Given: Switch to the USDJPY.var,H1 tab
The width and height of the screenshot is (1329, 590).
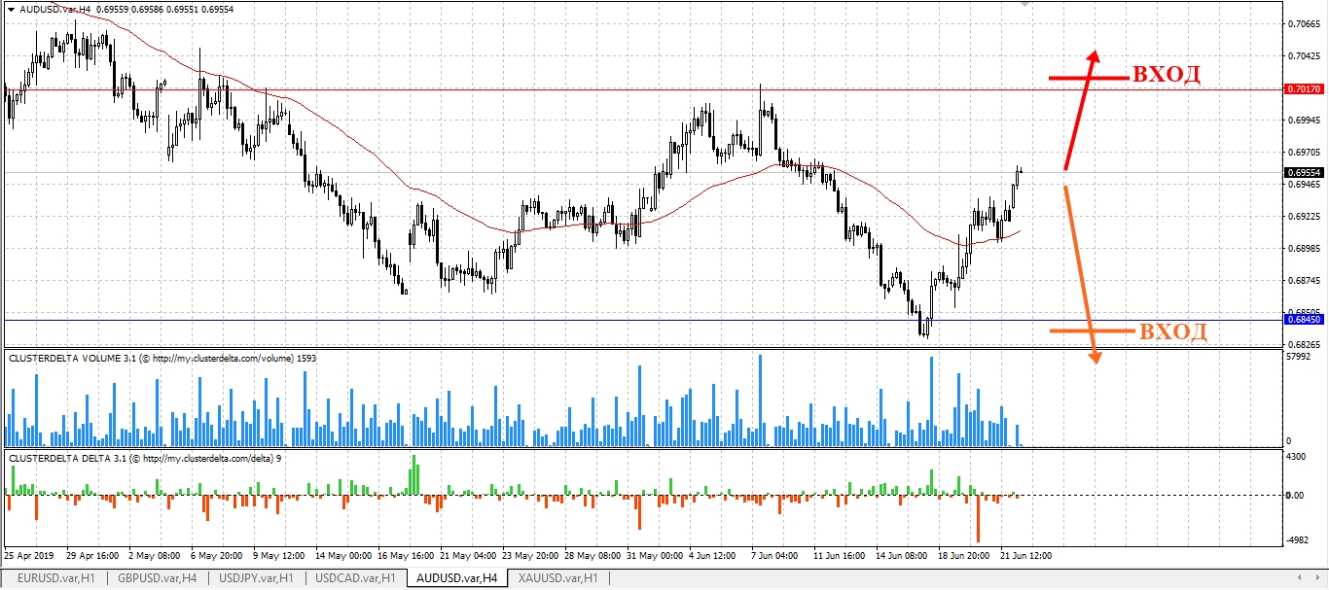Looking at the screenshot, I should tap(257, 578).
